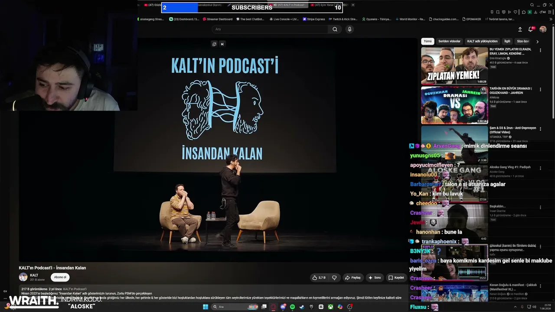Activate voice search microphone
This screenshot has height=312, width=555.
[x=349, y=29]
